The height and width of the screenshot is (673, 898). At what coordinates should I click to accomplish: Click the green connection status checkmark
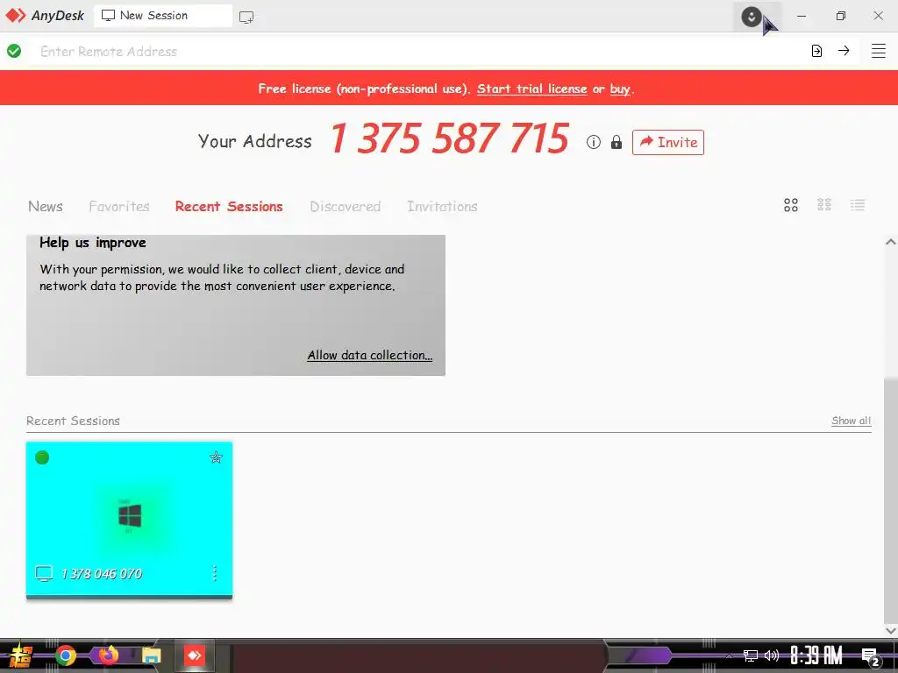coord(14,51)
